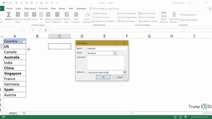Open the Review tab

point(62,9)
